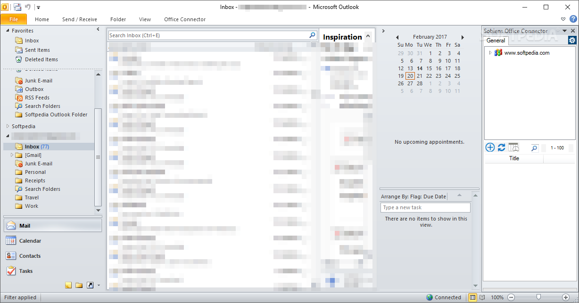The width and height of the screenshot is (579, 303).
Task: Click the Work folder icon
Action: pyautogui.click(x=19, y=206)
